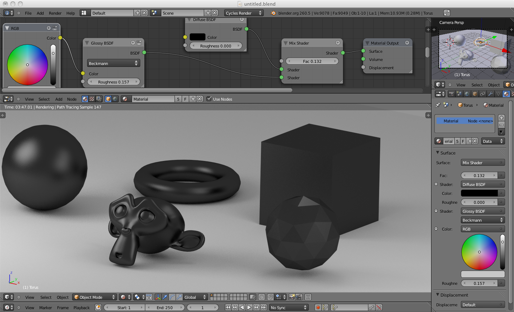The image size is (514, 312).
Task: Click the translate manipulator arrow icon
Action: click(165, 297)
